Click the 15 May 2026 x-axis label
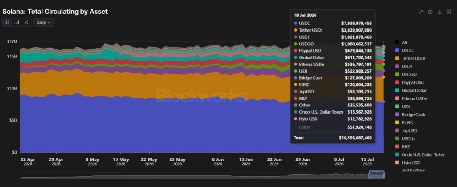This screenshot has width=457, height=187. (120, 162)
